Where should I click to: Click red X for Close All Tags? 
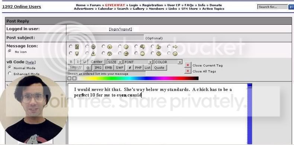188,71
